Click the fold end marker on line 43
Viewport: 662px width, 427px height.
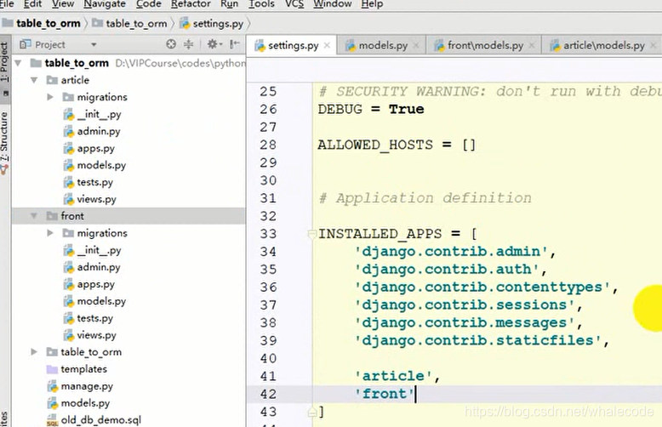(312, 412)
